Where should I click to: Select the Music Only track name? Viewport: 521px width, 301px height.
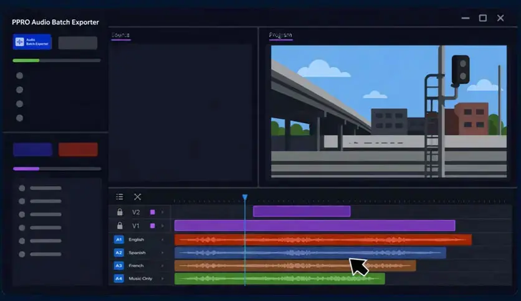[140, 279]
